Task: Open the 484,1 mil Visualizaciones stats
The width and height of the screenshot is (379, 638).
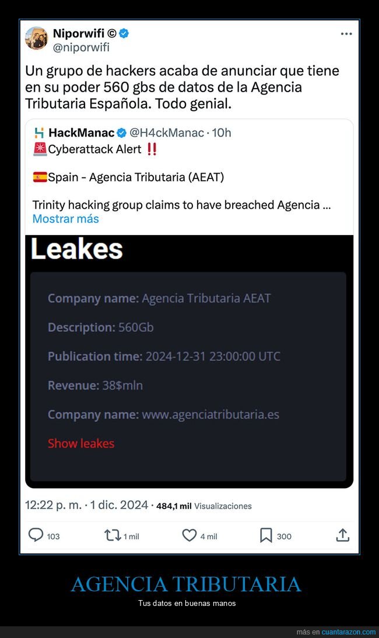Action: pos(204,506)
